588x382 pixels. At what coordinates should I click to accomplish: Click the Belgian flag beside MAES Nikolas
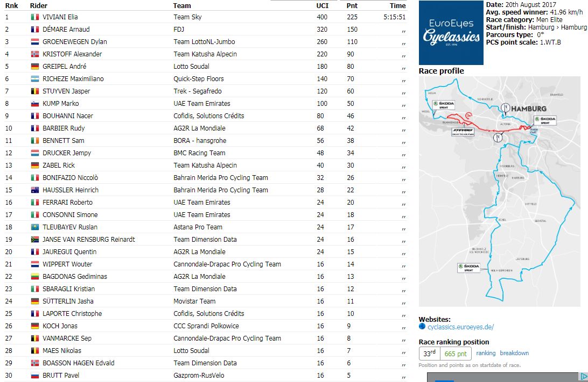35,350
